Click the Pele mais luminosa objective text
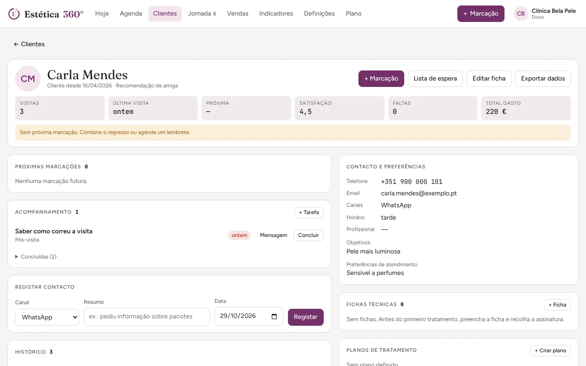Viewport: 586px width, 366px height. tap(374, 252)
